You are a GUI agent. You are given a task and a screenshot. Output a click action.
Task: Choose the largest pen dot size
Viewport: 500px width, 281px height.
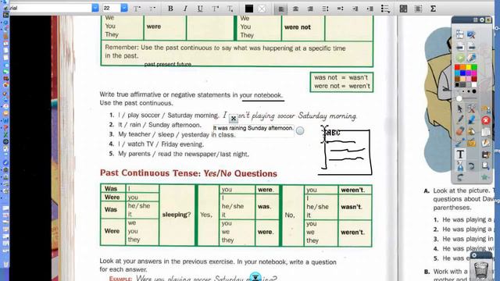(x=474, y=91)
